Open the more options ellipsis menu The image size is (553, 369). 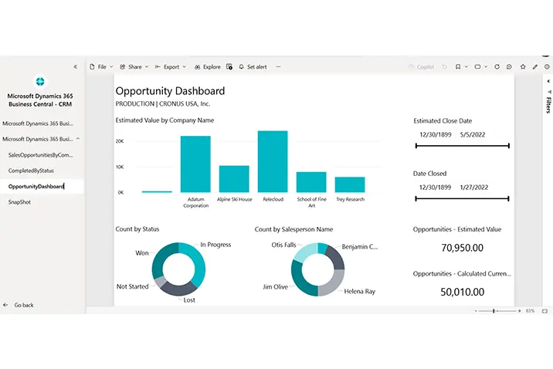pyautogui.click(x=278, y=66)
